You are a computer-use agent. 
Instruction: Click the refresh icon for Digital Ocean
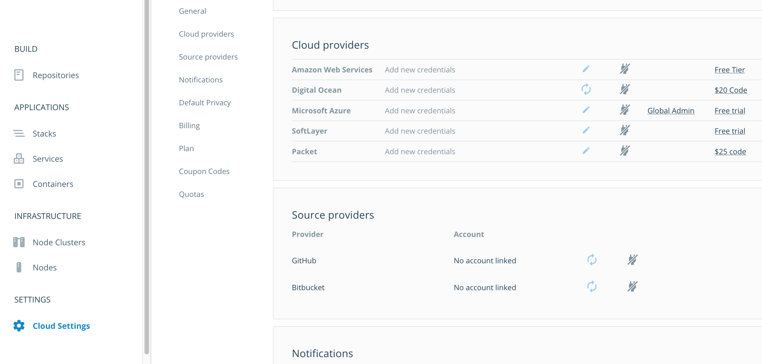pyautogui.click(x=586, y=89)
